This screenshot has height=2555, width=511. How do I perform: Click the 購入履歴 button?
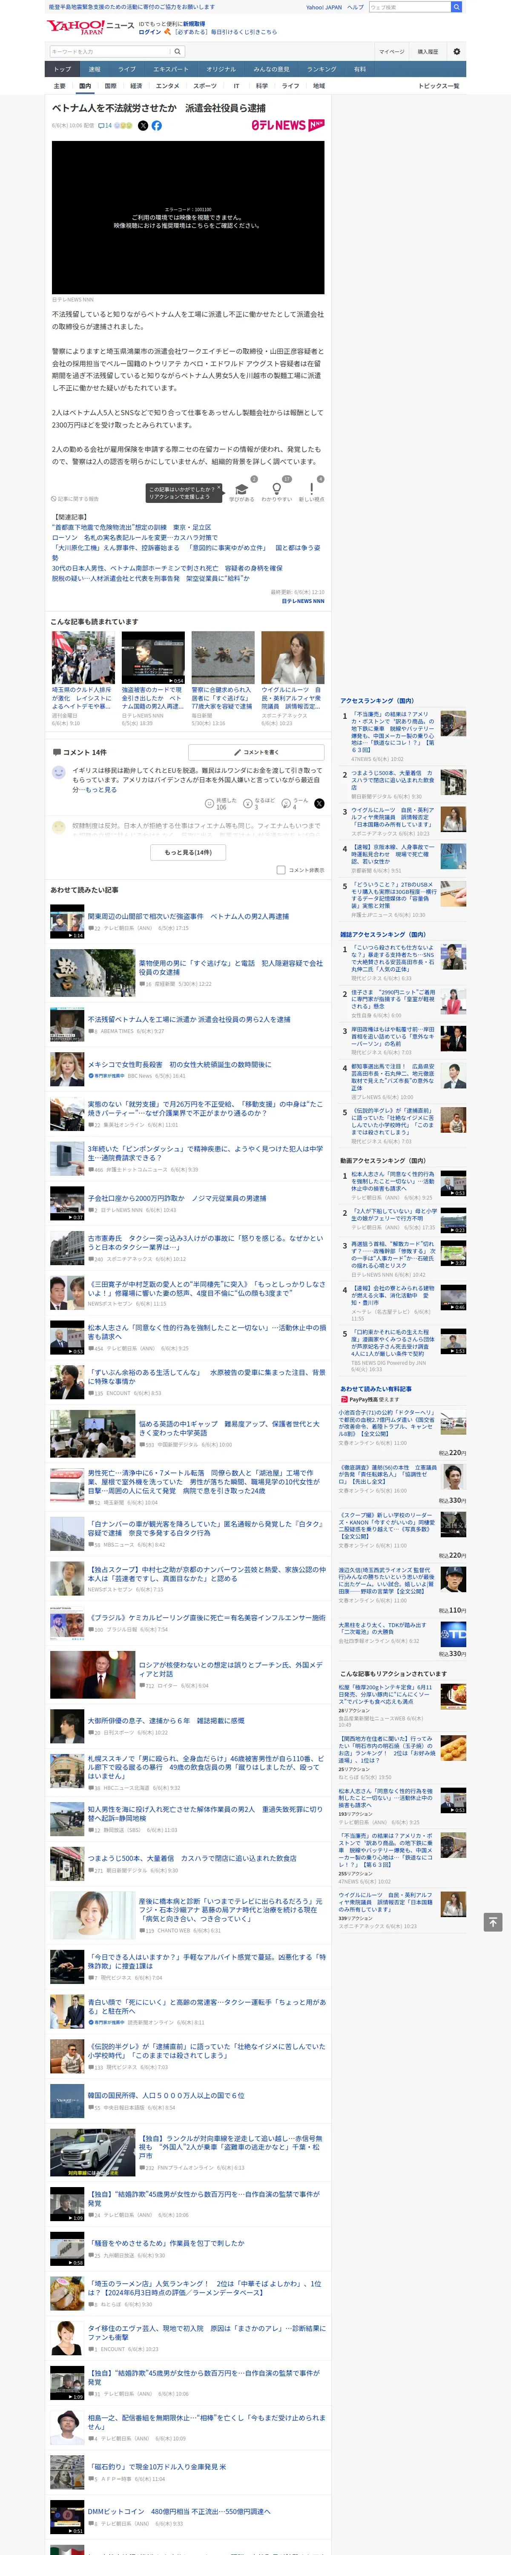[x=428, y=52]
